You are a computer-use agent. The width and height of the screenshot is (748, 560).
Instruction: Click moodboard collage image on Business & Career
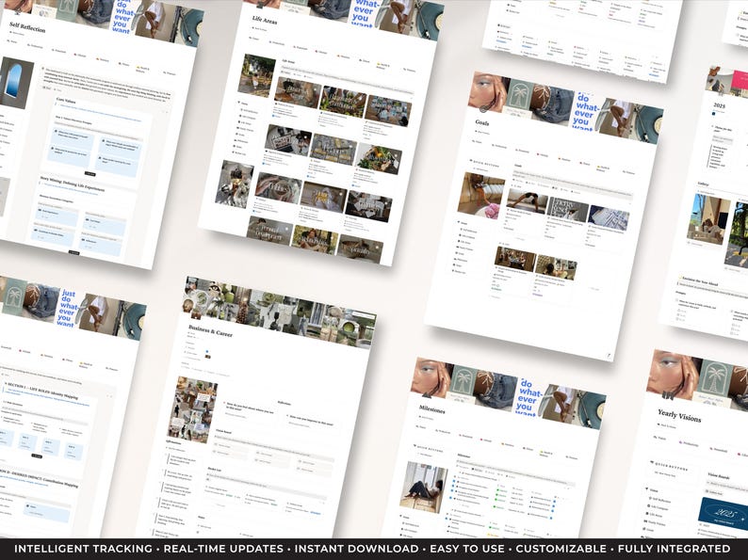(192, 409)
